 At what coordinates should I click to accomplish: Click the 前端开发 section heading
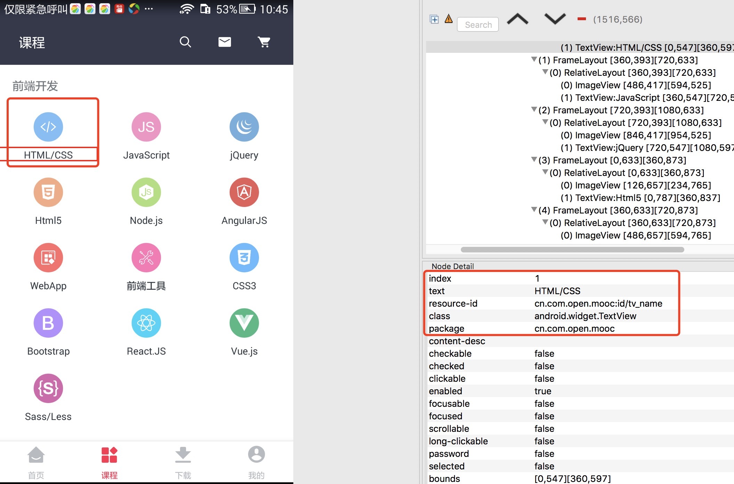click(35, 86)
